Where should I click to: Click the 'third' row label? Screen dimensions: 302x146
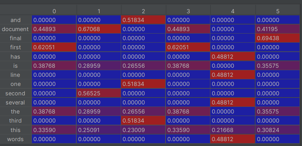[16, 121]
